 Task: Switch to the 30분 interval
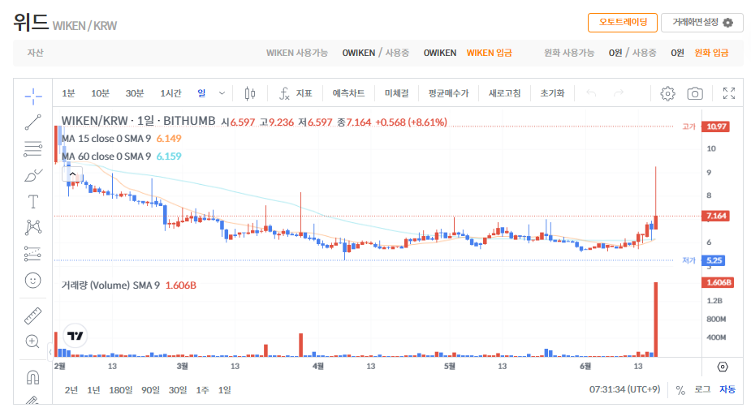click(x=135, y=93)
